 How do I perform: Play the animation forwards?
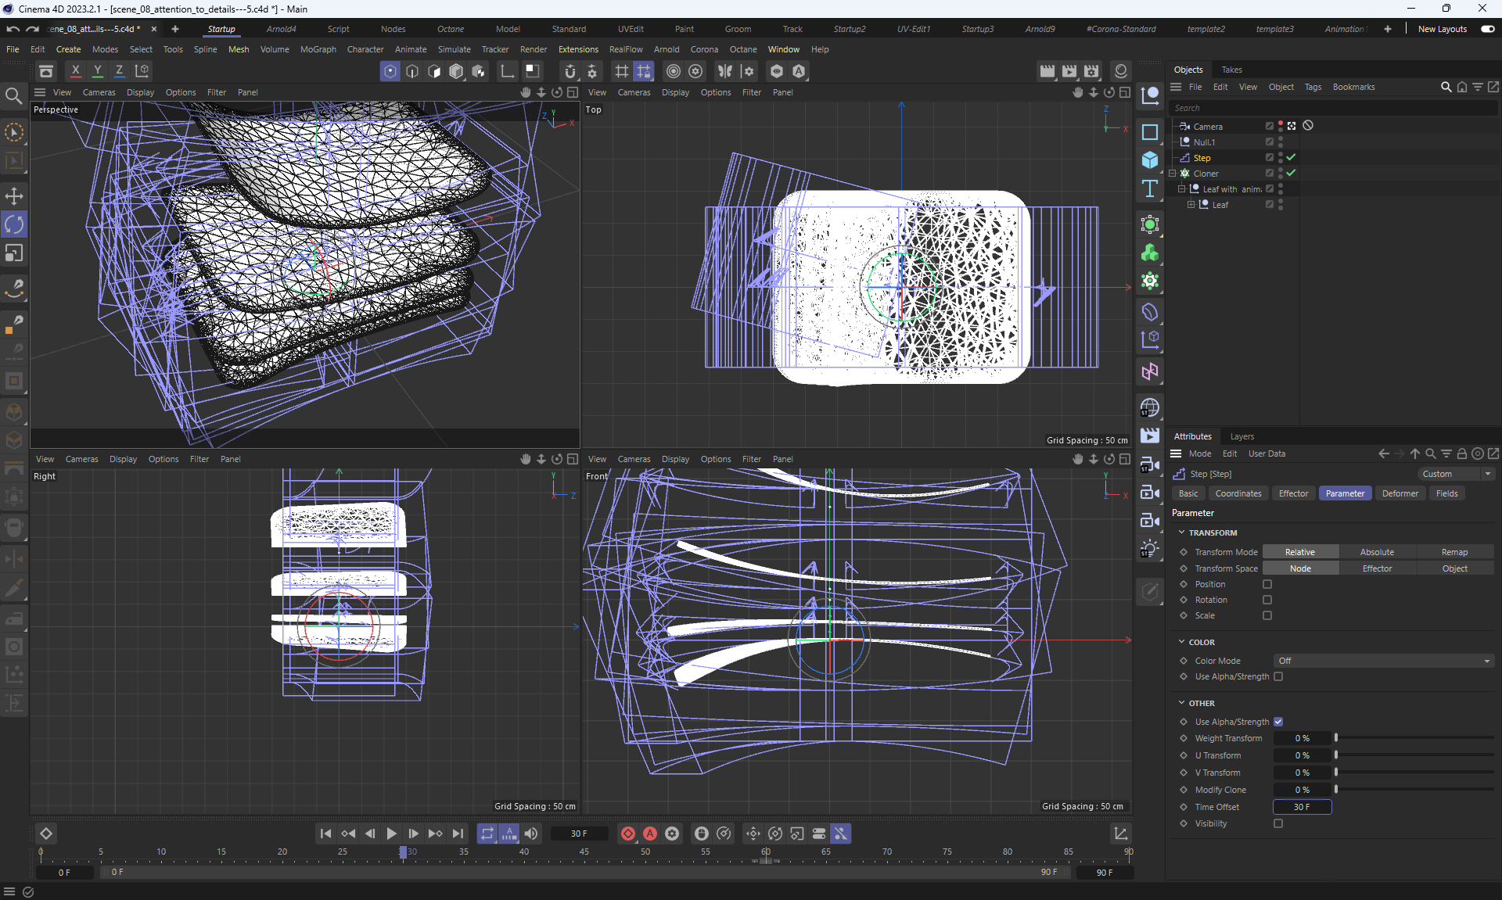(x=391, y=834)
